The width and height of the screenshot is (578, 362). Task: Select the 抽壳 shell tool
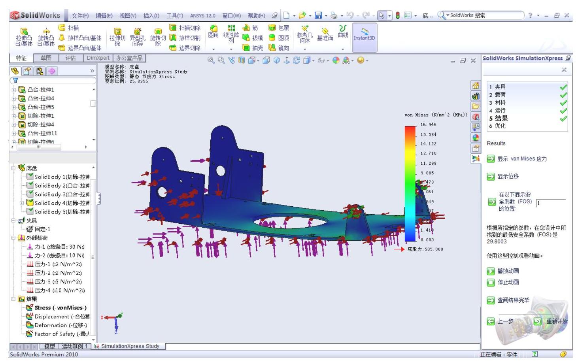coord(253,48)
